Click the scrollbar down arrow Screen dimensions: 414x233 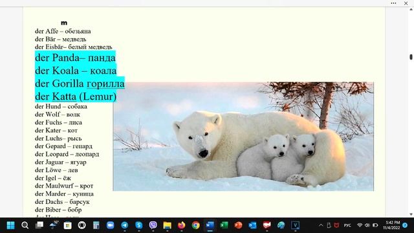(411, 214)
